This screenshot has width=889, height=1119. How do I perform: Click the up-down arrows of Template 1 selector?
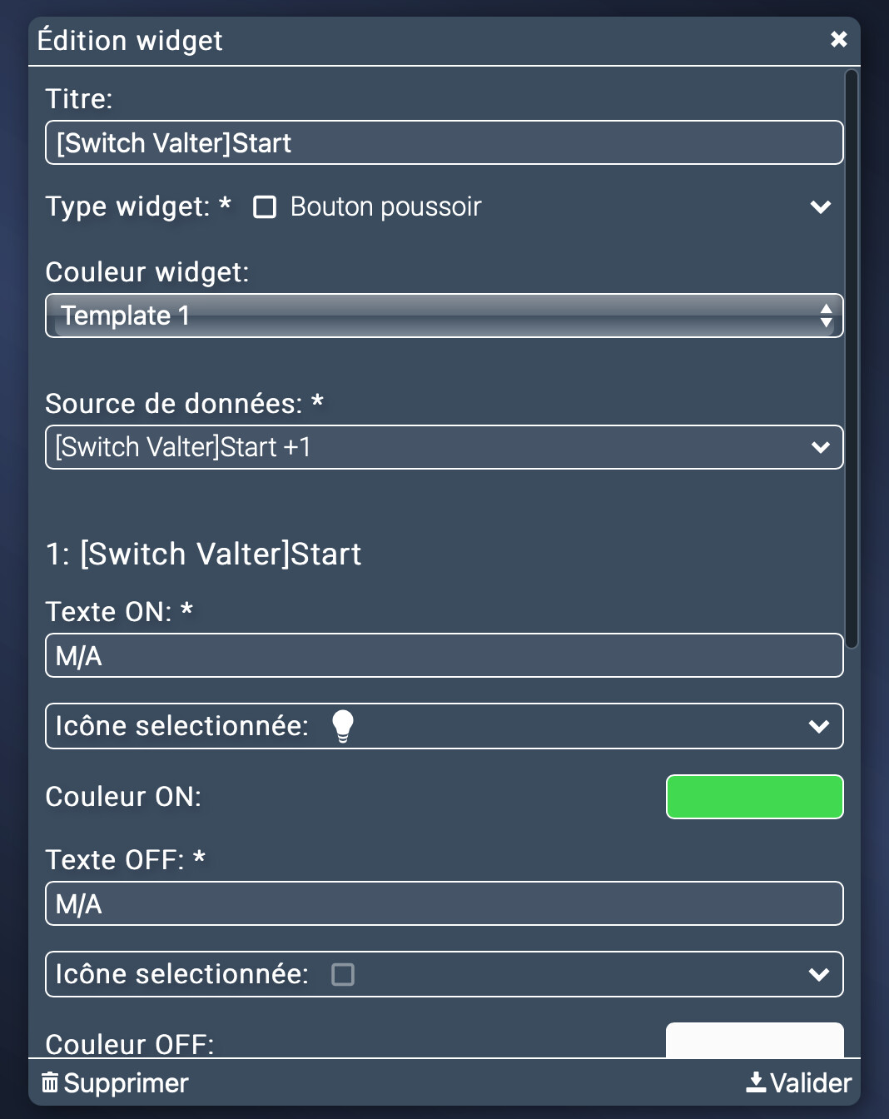click(826, 316)
